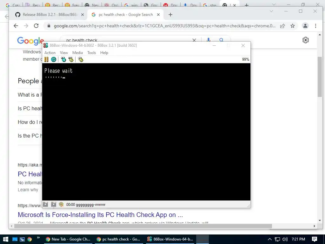The height and width of the screenshot is (244, 325).
Task: Open the Action menu in 86Box
Action: pyautogui.click(x=50, y=53)
